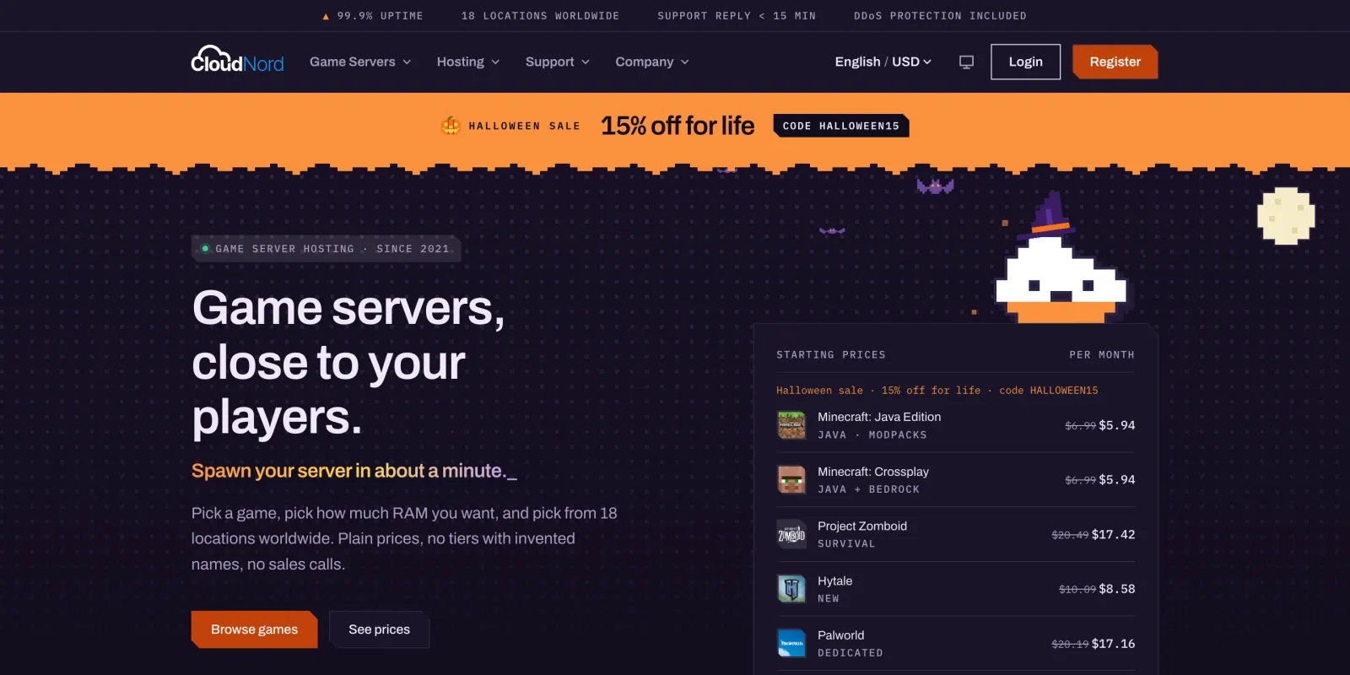Toggle the monitor theme icon
The width and height of the screenshot is (1350, 675).
[966, 62]
